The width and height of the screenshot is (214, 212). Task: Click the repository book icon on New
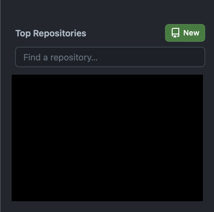(175, 33)
